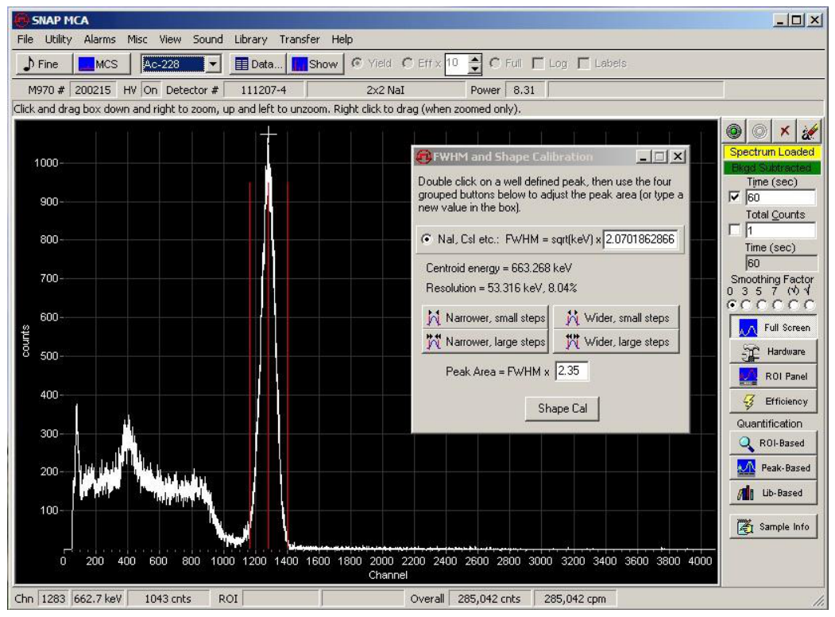The image size is (835, 617).
Task: Click the Resolution 53.316 keV text
Action: click(x=501, y=289)
